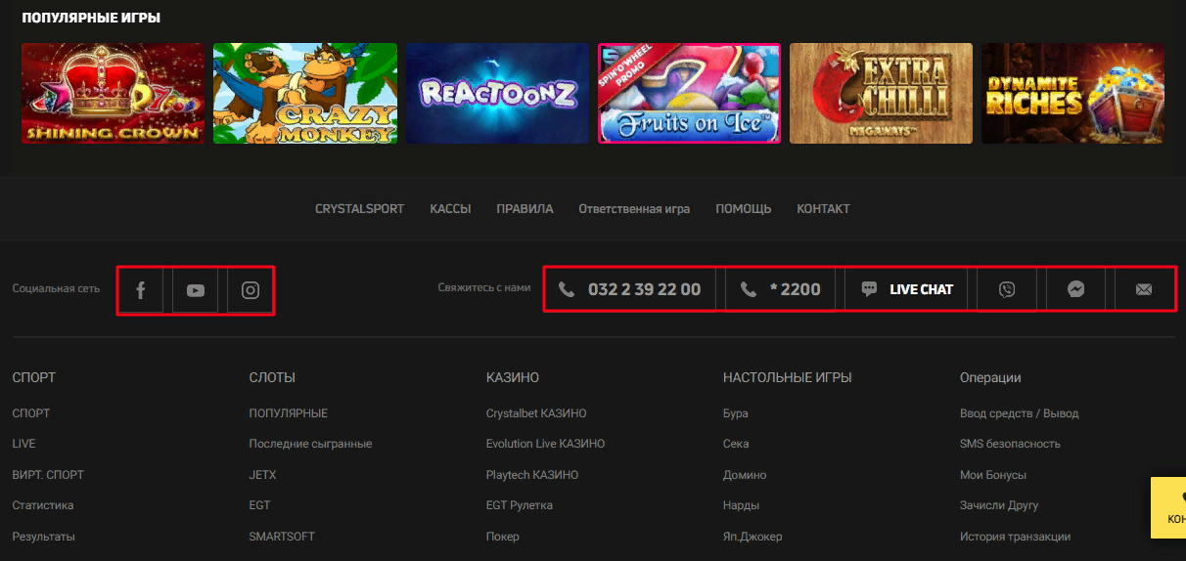
Task: Call the 032 2 39 22 00 number
Action: click(x=630, y=289)
